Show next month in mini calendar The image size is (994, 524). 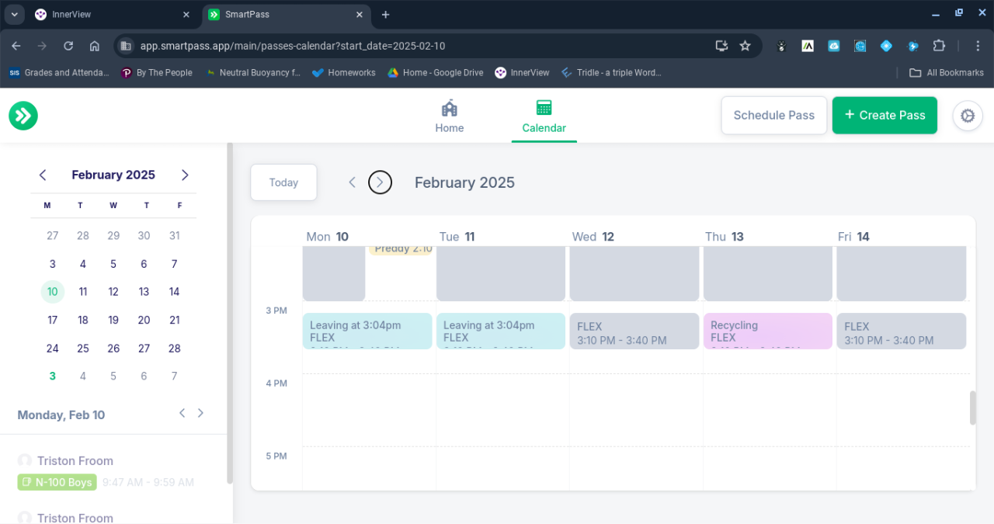click(x=185, y=175)
